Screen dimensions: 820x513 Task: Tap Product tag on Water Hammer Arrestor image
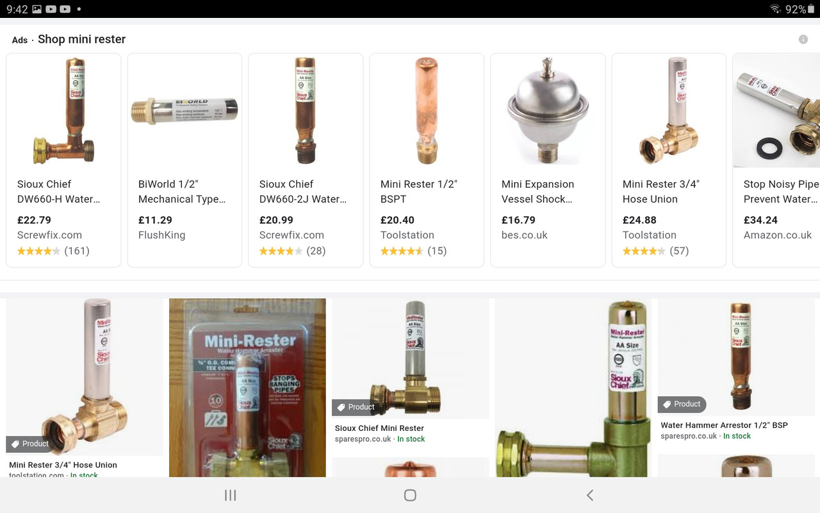pos(681,404)
